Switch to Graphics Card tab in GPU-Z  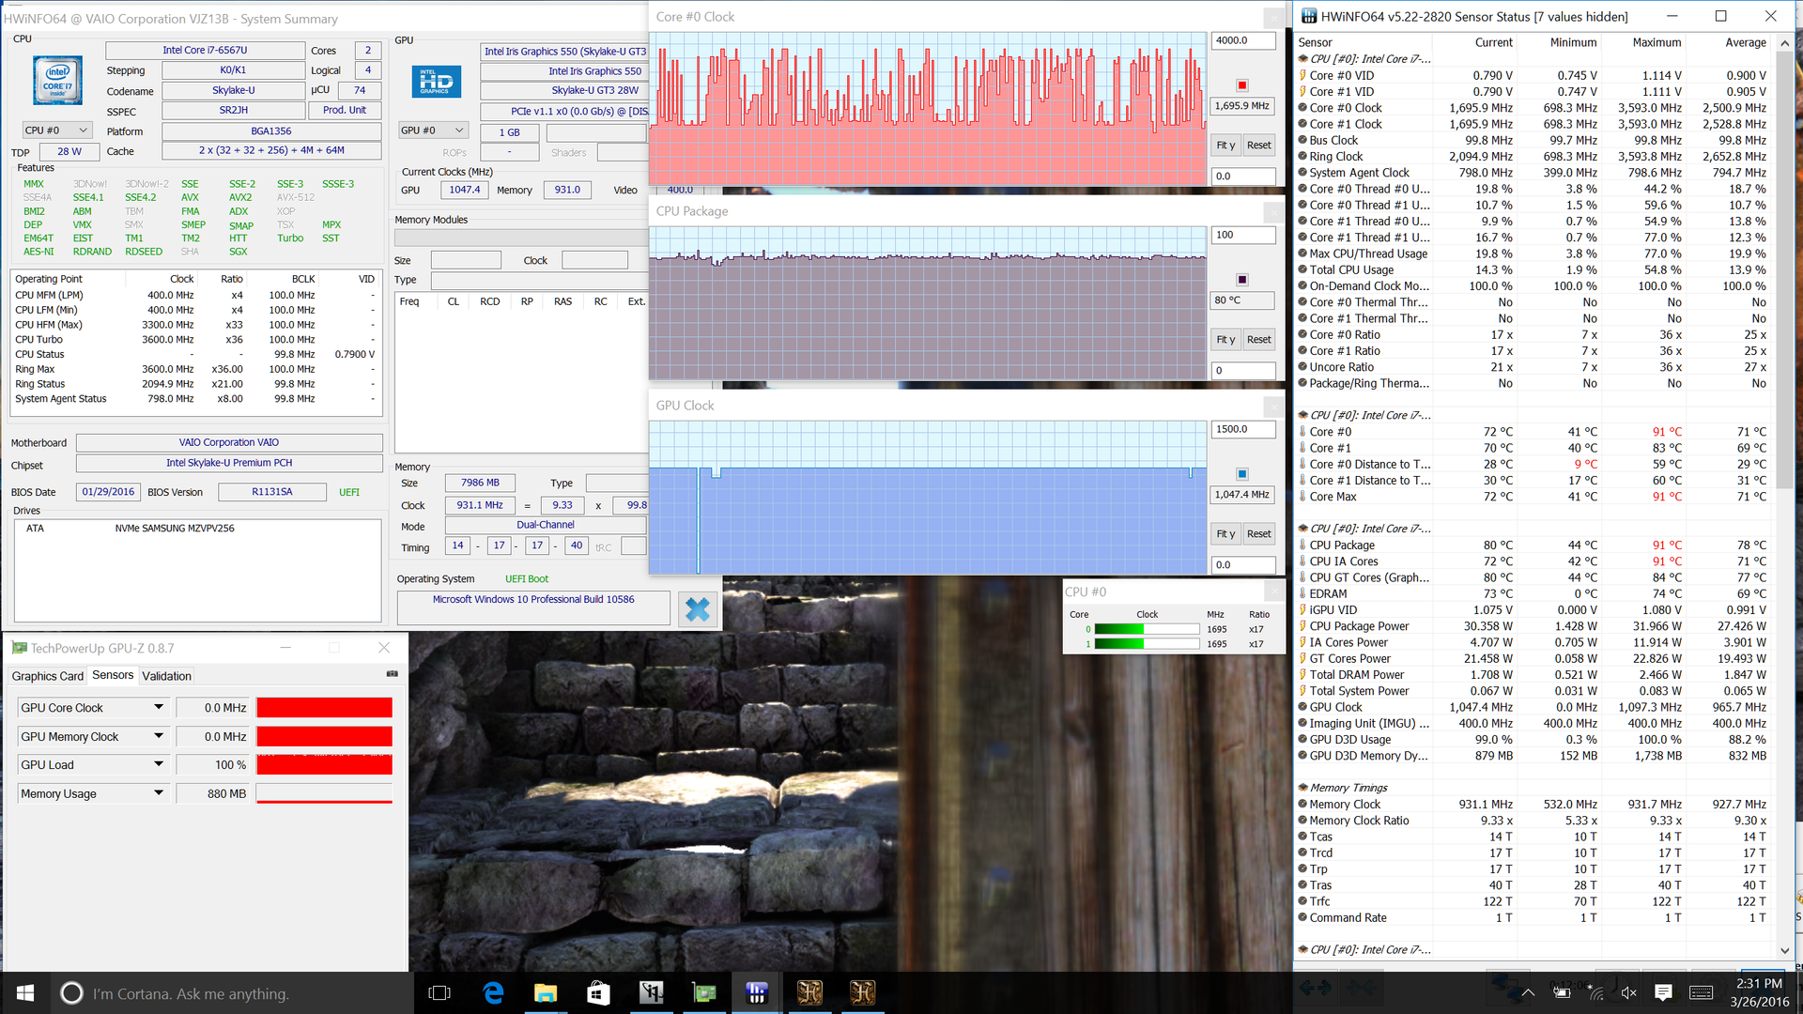click(47, 676)
